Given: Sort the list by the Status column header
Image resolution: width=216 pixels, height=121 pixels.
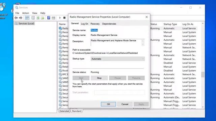Looking at the screenshot, I should point(154,24).
